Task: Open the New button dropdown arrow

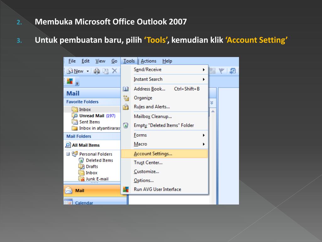Action: click(88, 71)
